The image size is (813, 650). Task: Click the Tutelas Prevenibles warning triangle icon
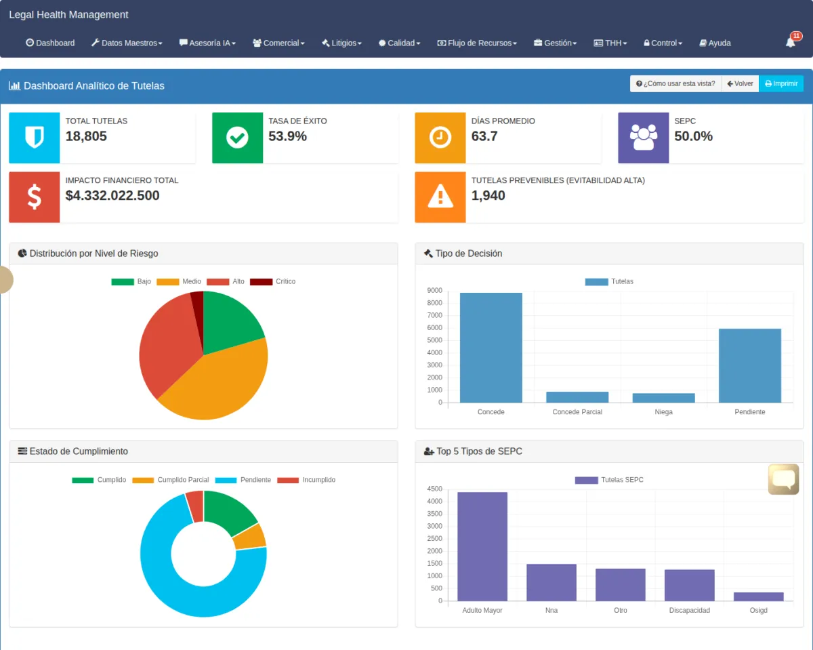[x=440, y=197]
